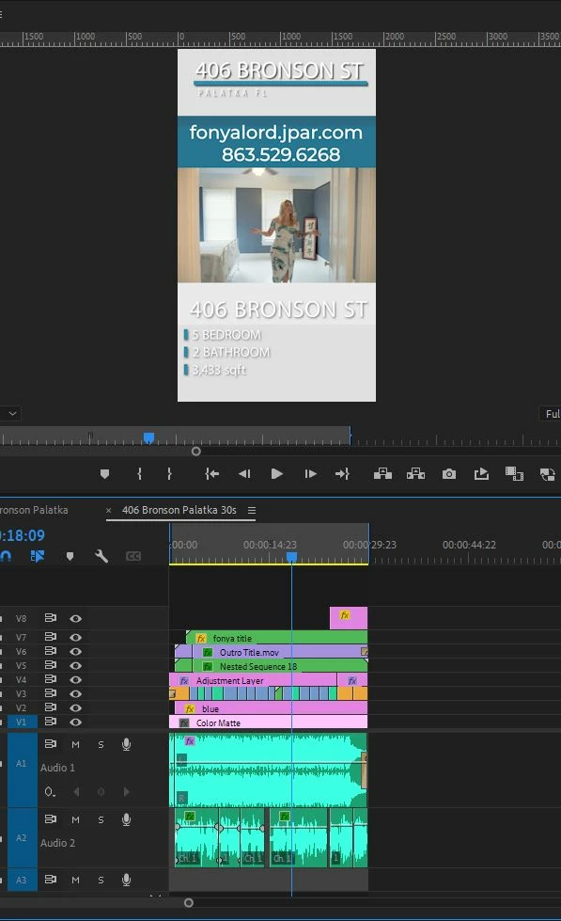Toggle Linked Selection in timeline
The height and width of the screenshot is (921, 561).
pyautogui.click(x=37, y=556)
